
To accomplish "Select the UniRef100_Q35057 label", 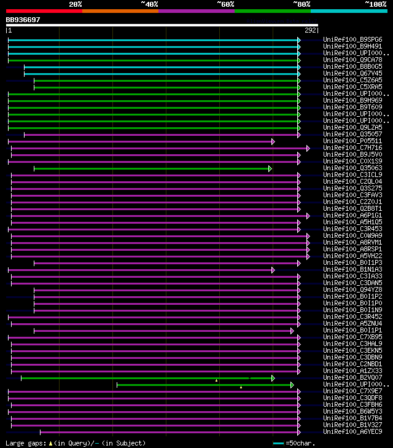I will [352, 135].
